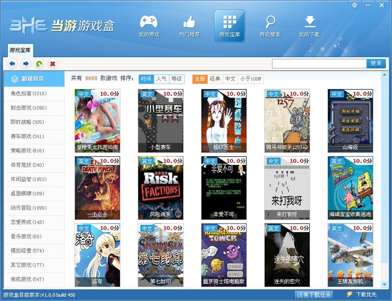Select 音乐游戏 (69) category
This screenshot has width=392, height=301.
(34, 236)
